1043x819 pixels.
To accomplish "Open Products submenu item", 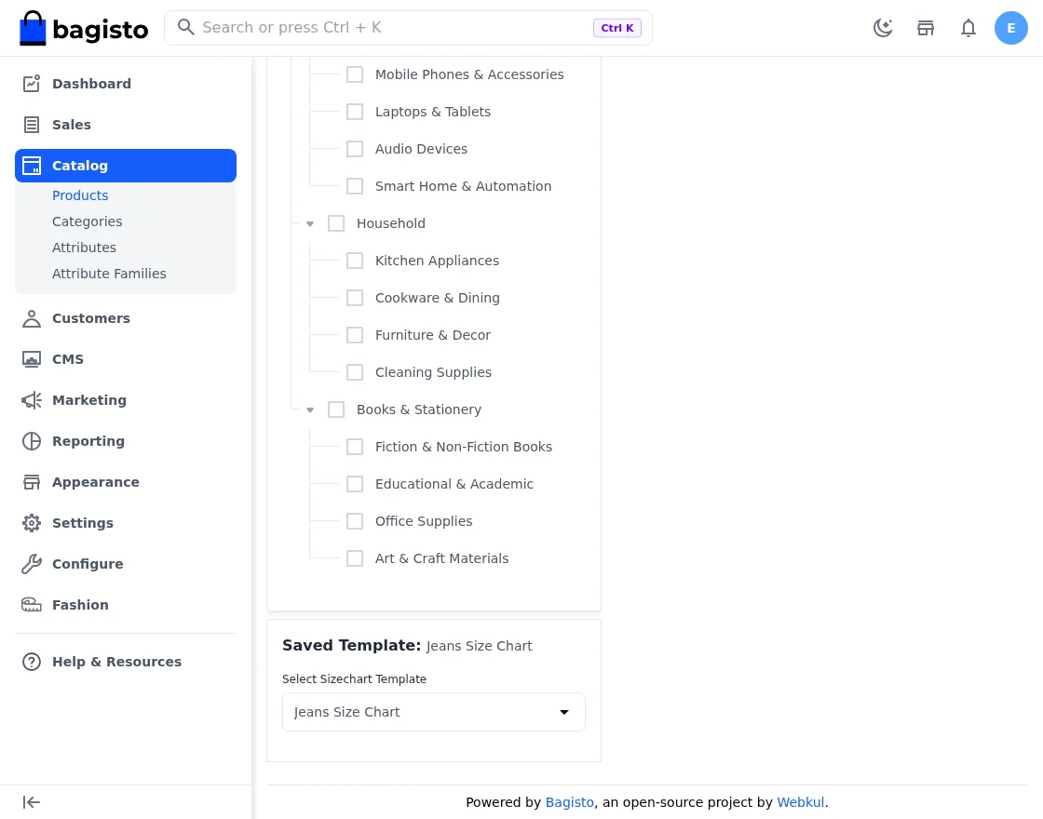I will point(80,195).
